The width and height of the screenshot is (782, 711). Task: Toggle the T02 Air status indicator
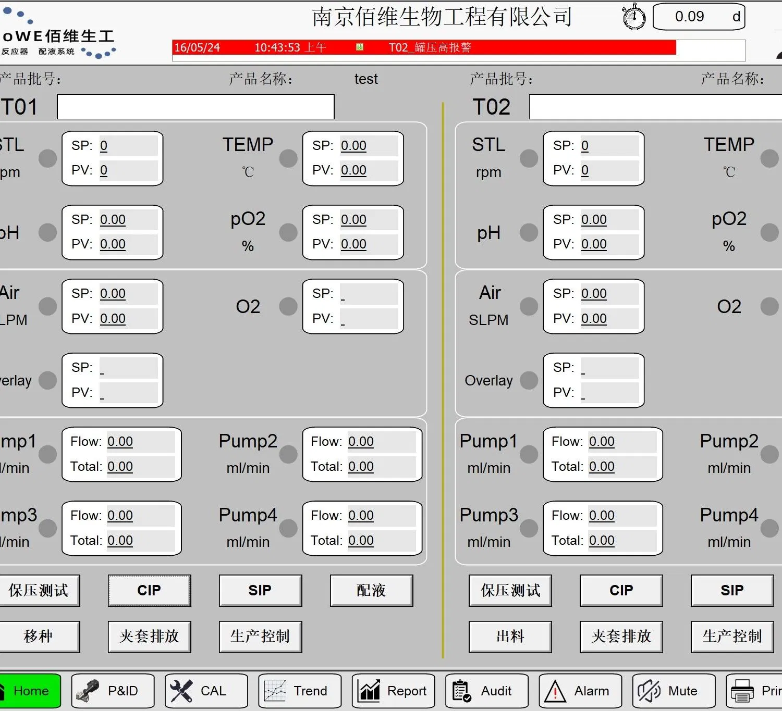coord(529,306)
